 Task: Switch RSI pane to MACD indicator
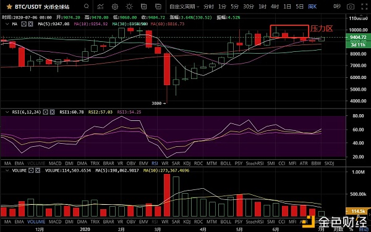(55, 164)
